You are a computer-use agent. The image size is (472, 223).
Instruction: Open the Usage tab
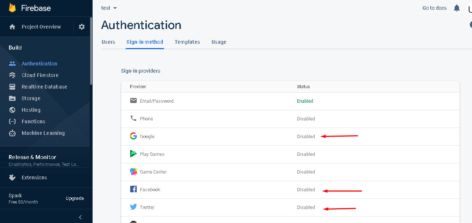click(219, 42)
